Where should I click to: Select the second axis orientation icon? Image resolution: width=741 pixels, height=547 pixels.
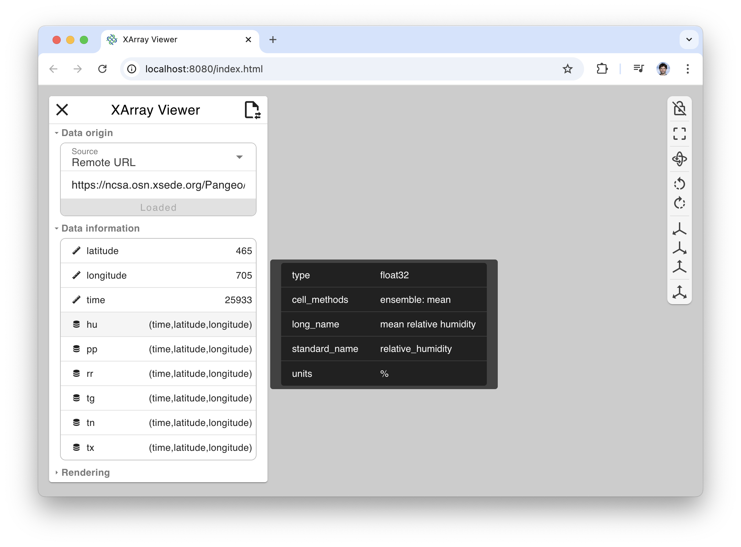[x=679, y=248]
